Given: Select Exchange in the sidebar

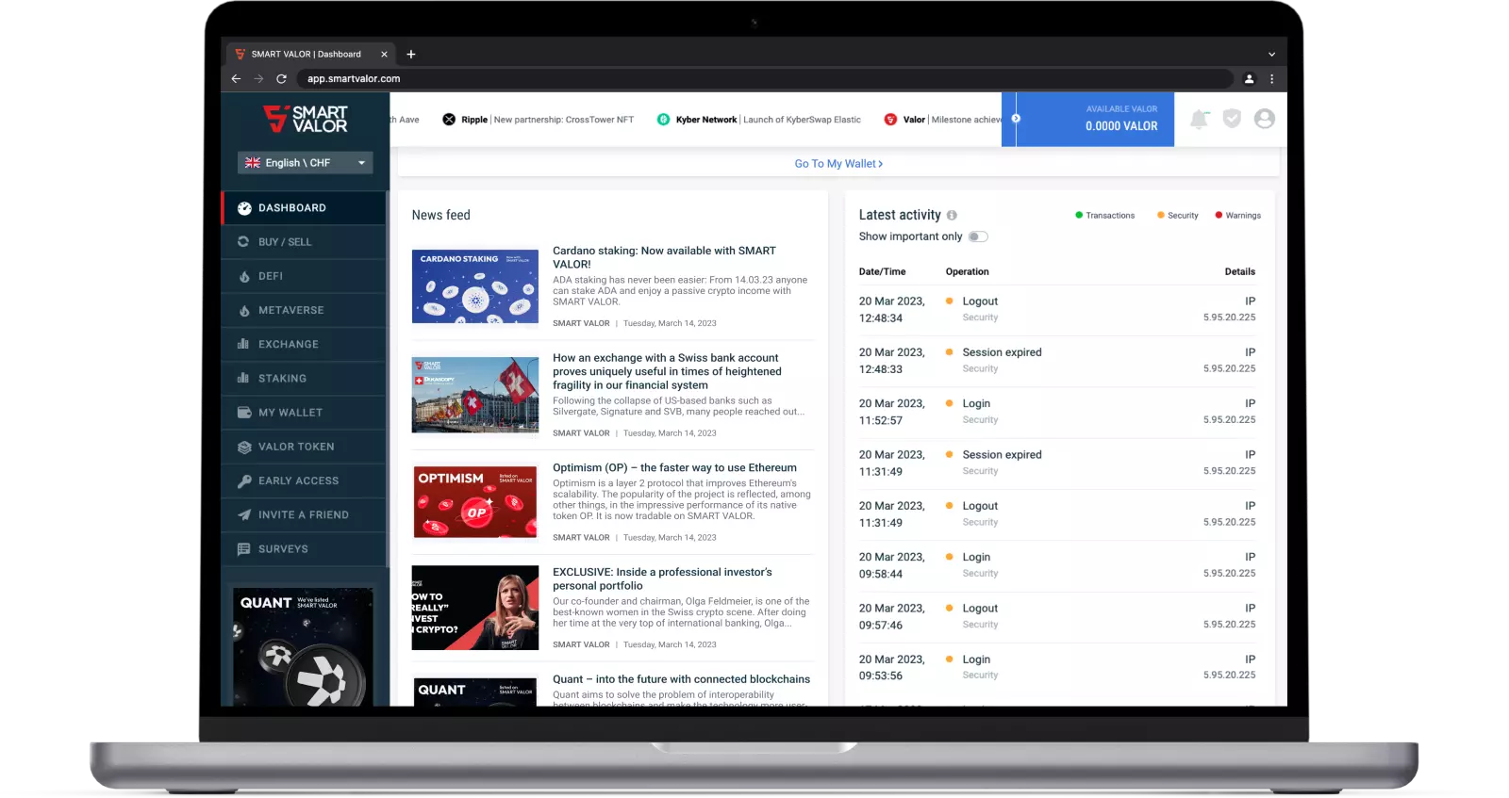Looking at the screenshot, I should 304,345.
